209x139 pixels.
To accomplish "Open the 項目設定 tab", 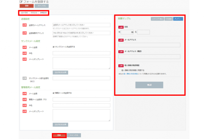I will point(34,13).
